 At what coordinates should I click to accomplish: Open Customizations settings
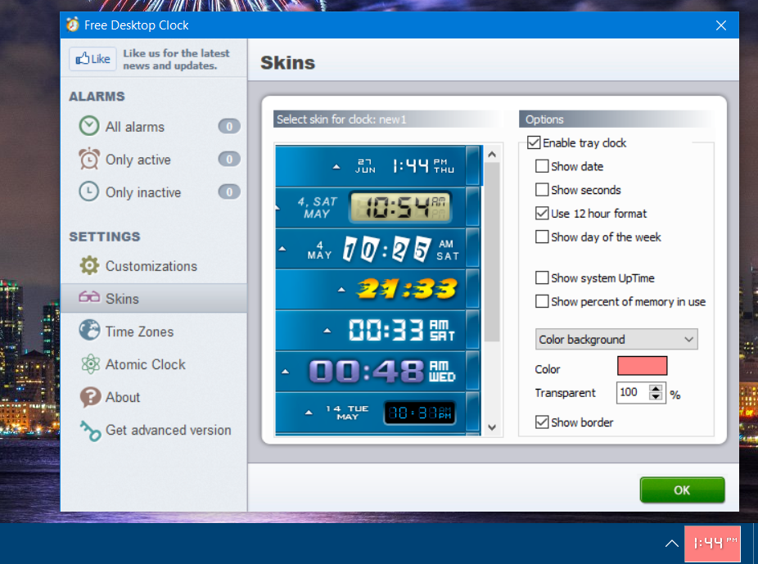88,265
